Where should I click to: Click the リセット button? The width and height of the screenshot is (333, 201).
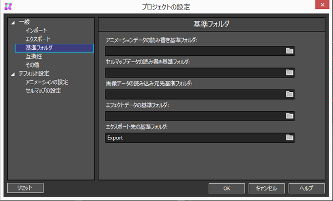coord(26,188)
